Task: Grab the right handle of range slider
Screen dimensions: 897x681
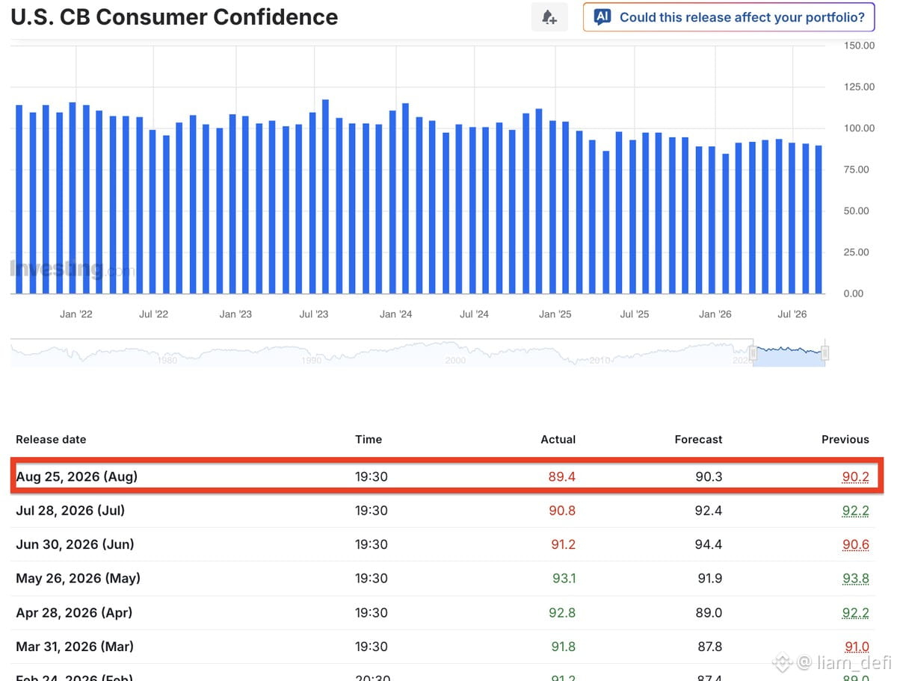Action: click(825, 353)
